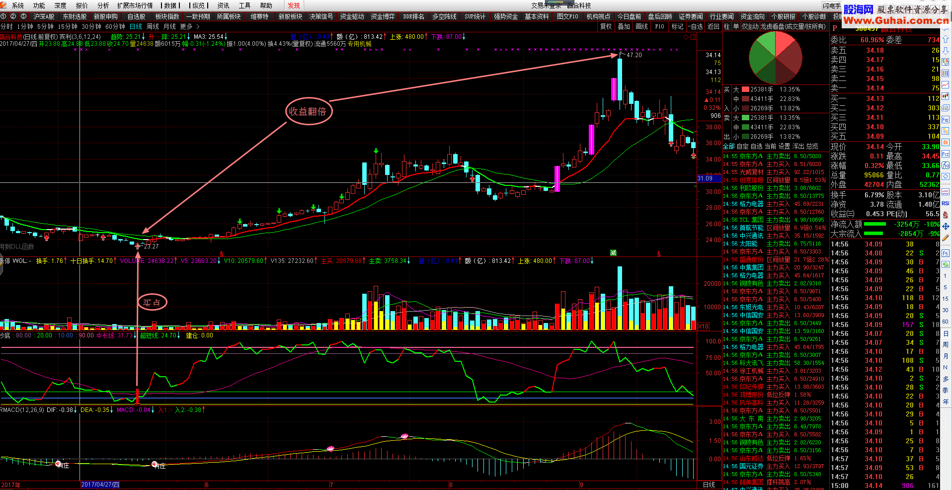Click the green 大 sell-volume color swatch

(x=745, y=118)
